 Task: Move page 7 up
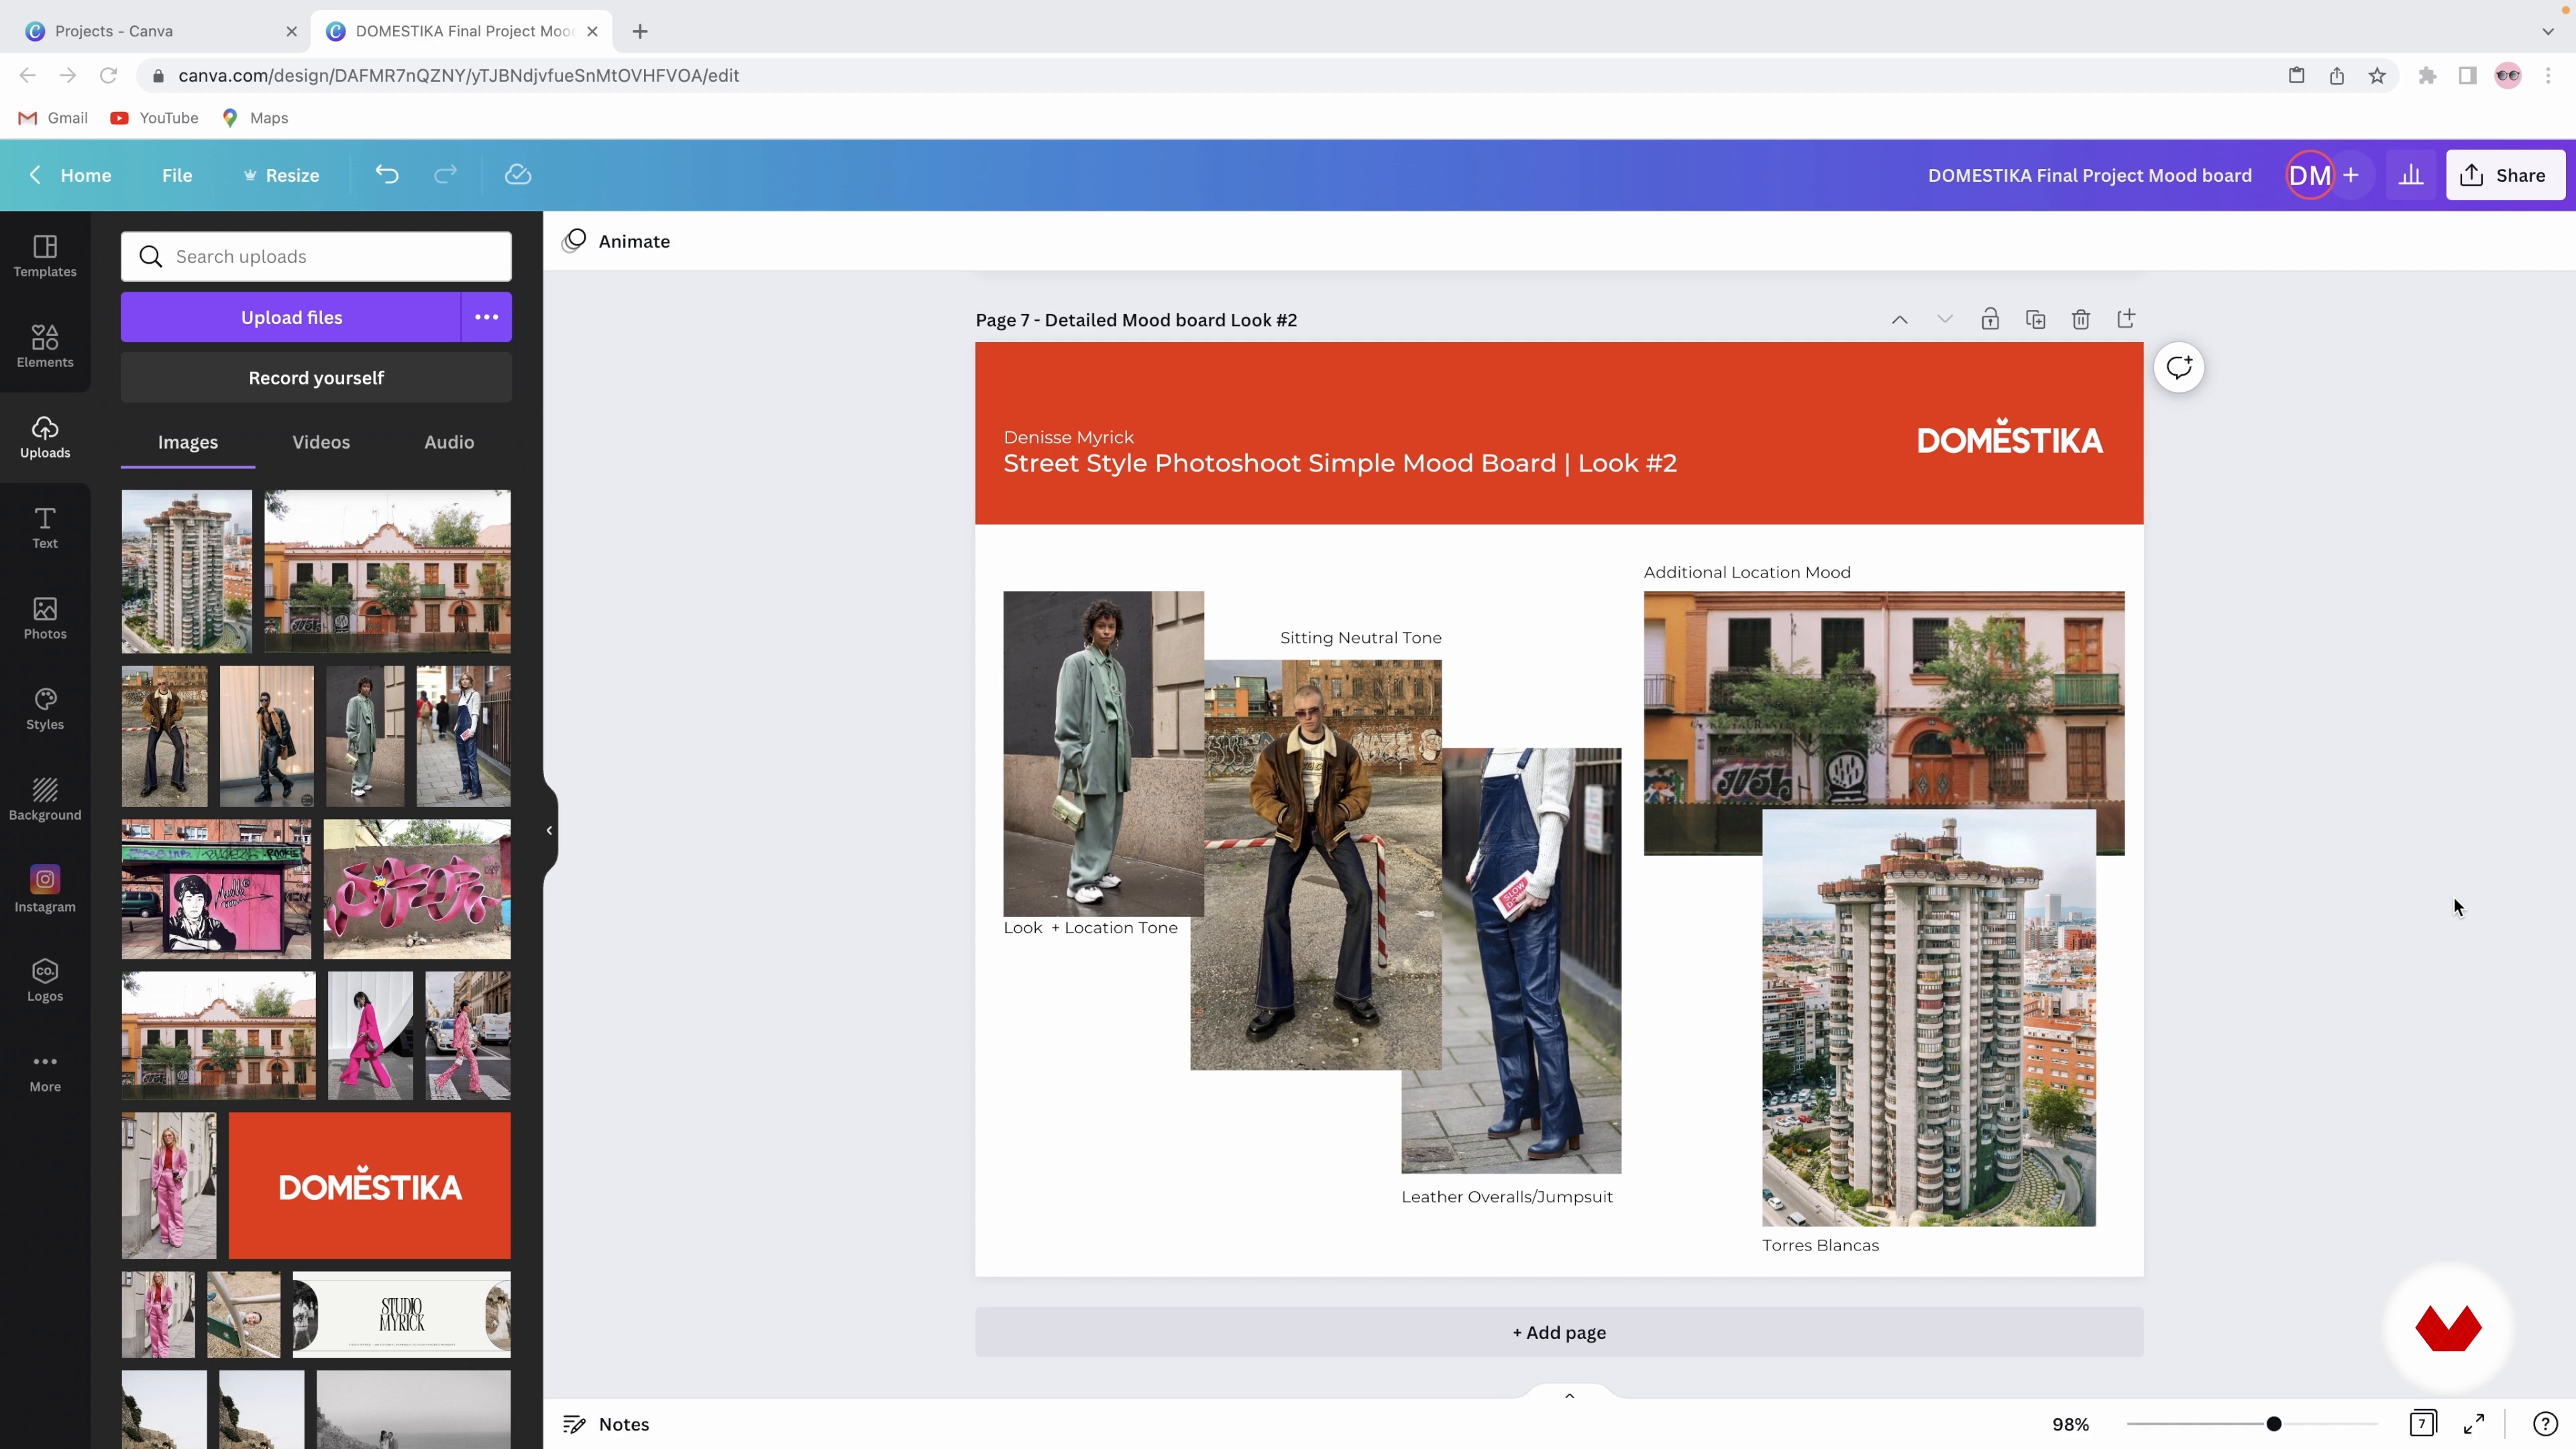coord(1899,319)
